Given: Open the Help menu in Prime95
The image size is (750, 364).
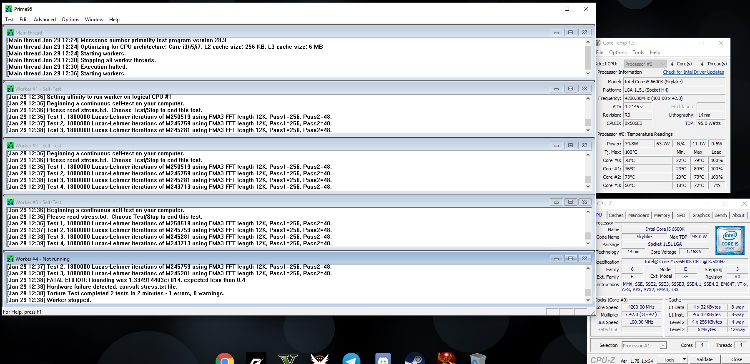Looking at the screenshot, I should pyautogui.click(x=114, y=20).
